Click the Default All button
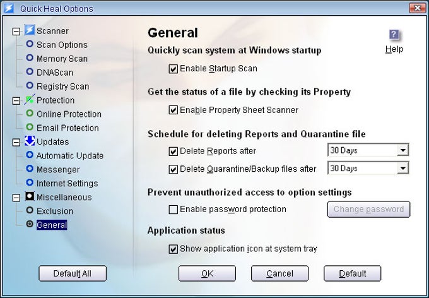This screenshot has width=429, height=298. coord(73,273)
